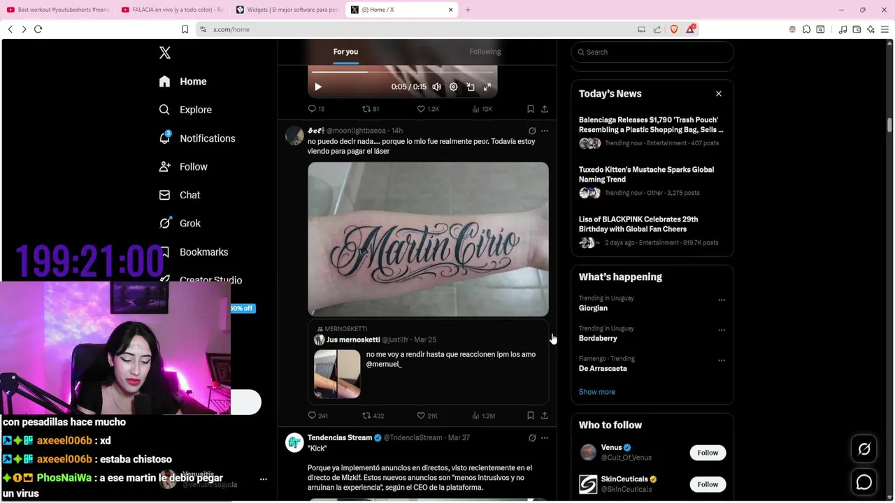The height and width of the screenshot is (503, 895).
Task: Open the Follow page in the sidebar
Action: 183,167
